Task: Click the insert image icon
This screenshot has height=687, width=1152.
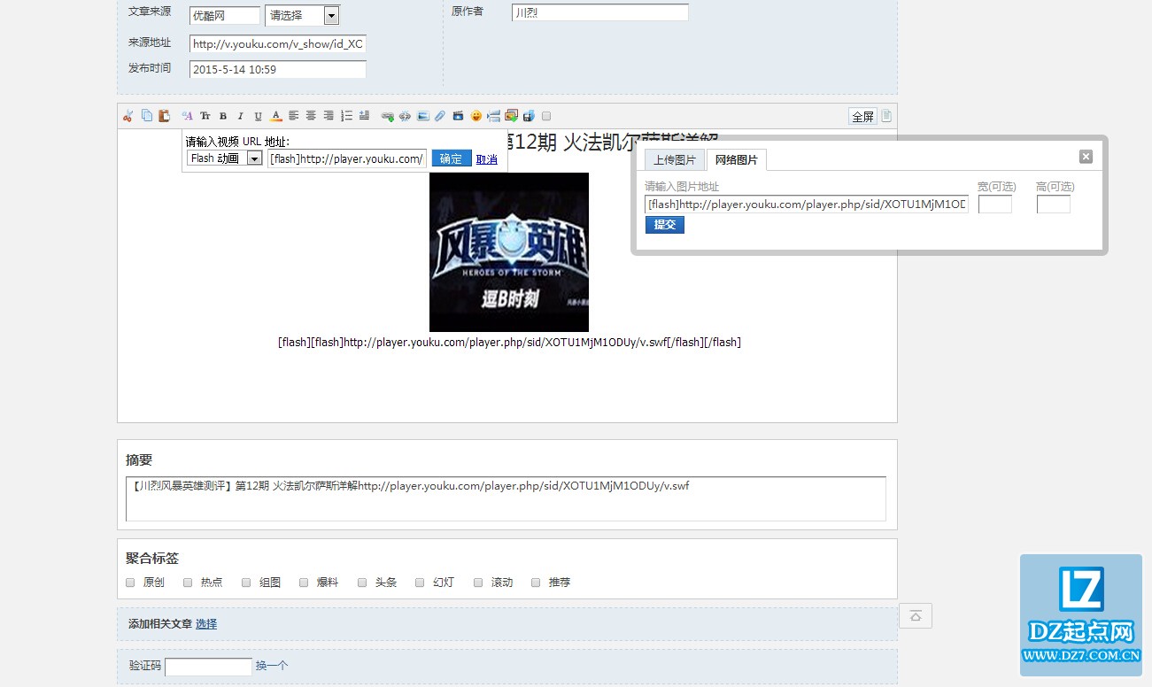Action: [x=422, y=116]
